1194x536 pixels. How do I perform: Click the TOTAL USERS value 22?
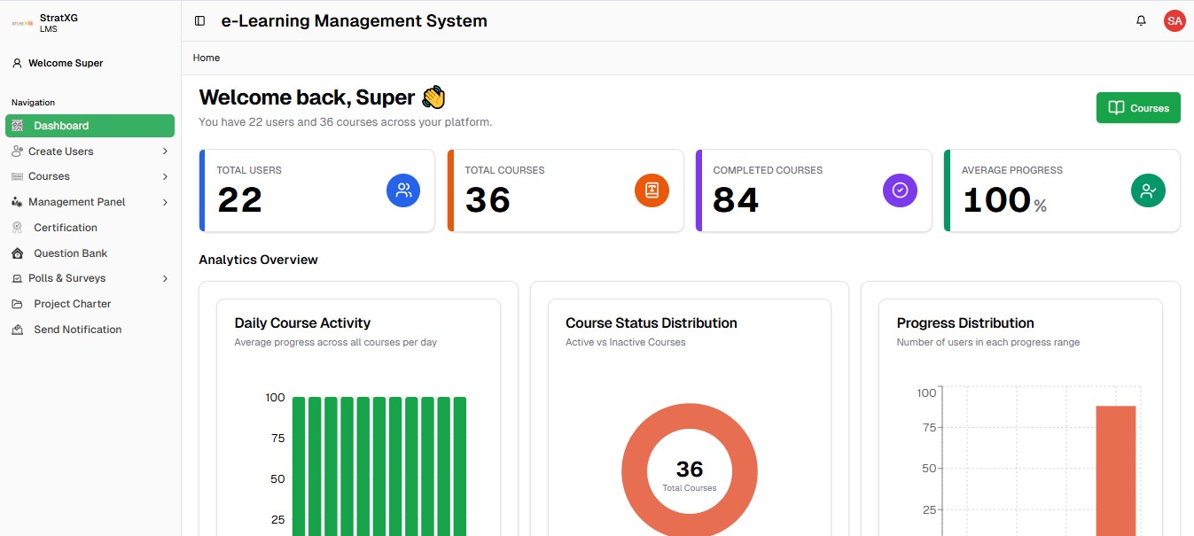point(239,200)
